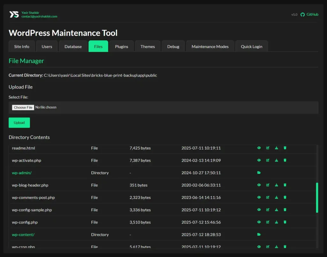Viewport: 327px width, 257px height.
Task: Download the wp-cron.php file
Action: (x=276, y=246)
